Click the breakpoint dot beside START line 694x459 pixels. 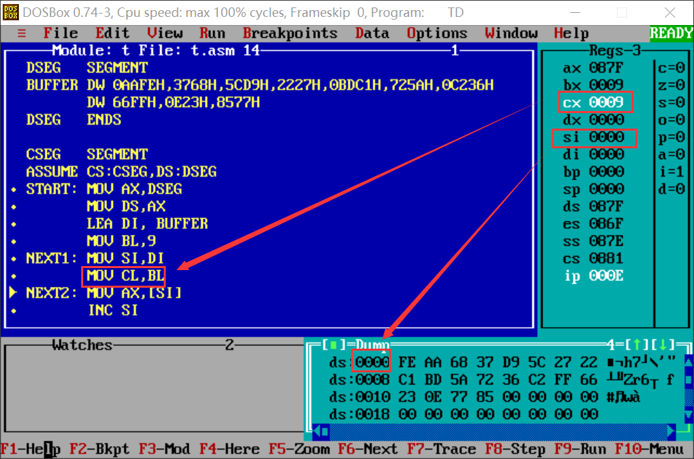click(14, 190)
